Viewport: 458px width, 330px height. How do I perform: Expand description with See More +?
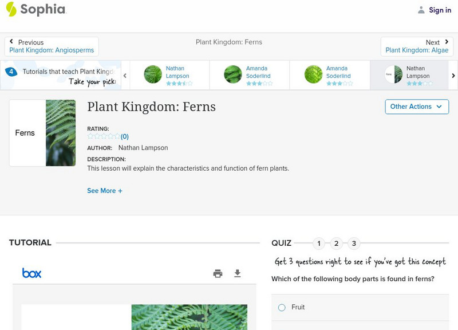[105, 191]
